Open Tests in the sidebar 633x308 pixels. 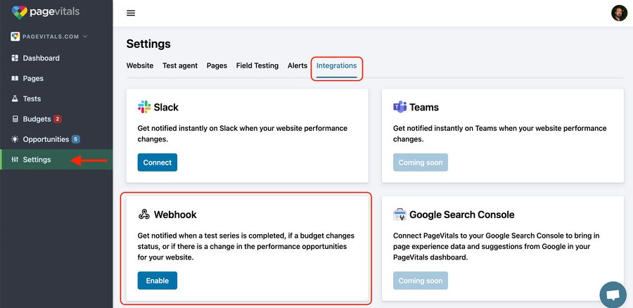(x=32, y=99)
